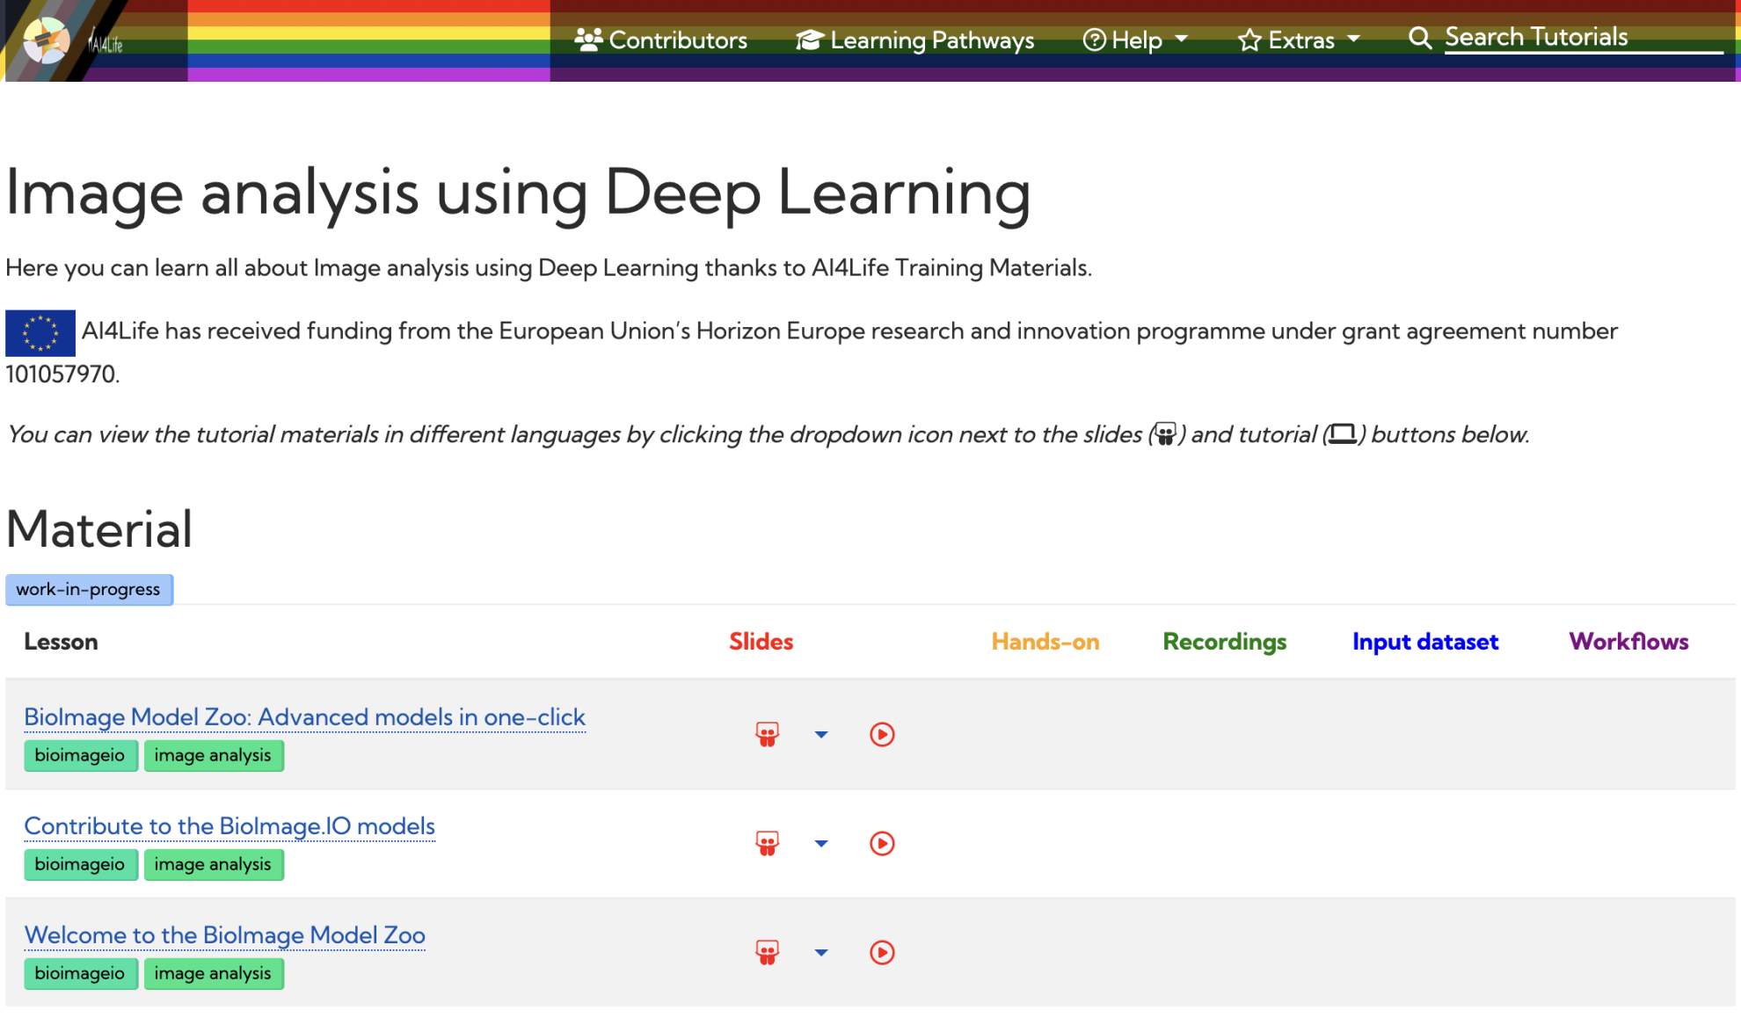Play recording for Advanced models in one-click
The width and height of the screenshot is (1741, 1025).
pyautogui.click(x=882, y=734)
